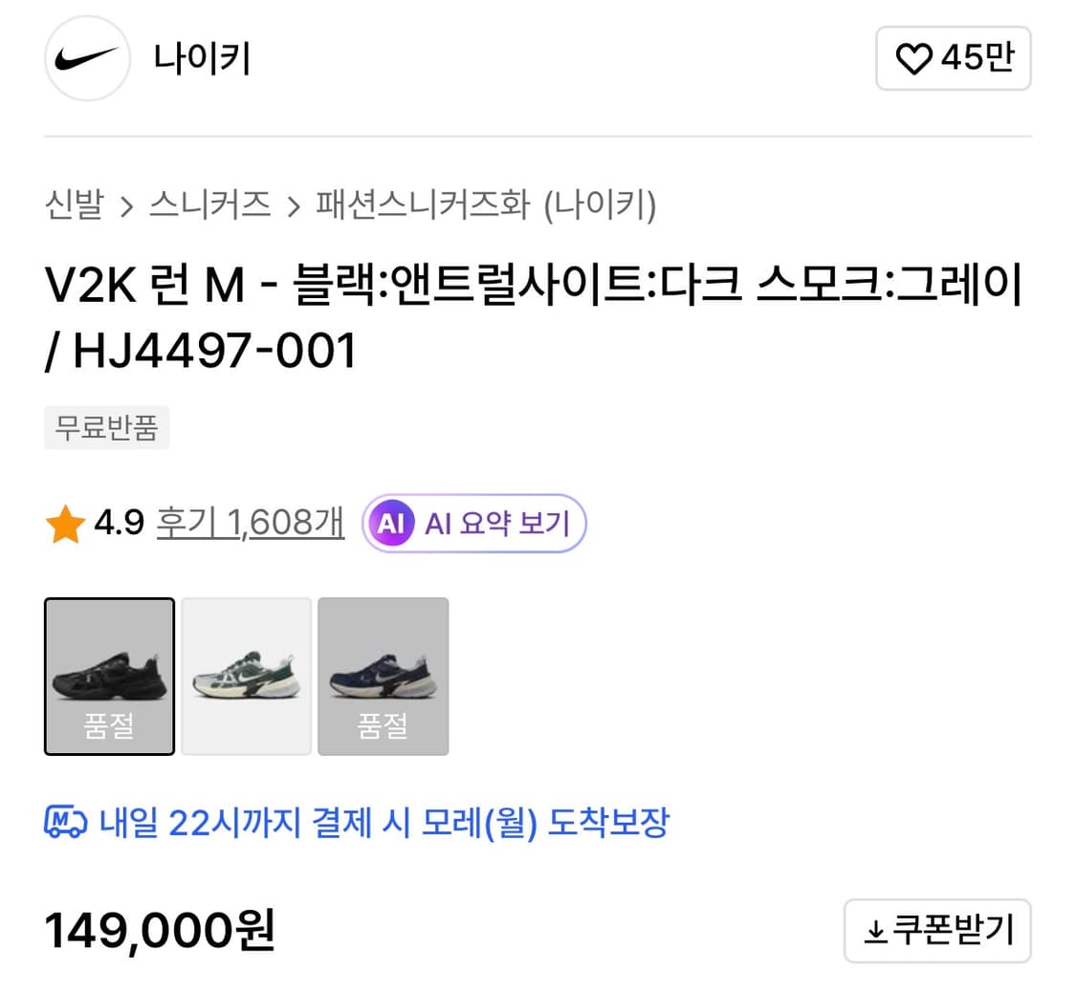Expand the chevron between 신발 and 스니커즈
Image resolution: width=1076 pixels, height=992 pixels.
pos(125,205)
